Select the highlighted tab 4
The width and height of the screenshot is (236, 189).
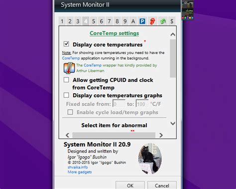86,21
